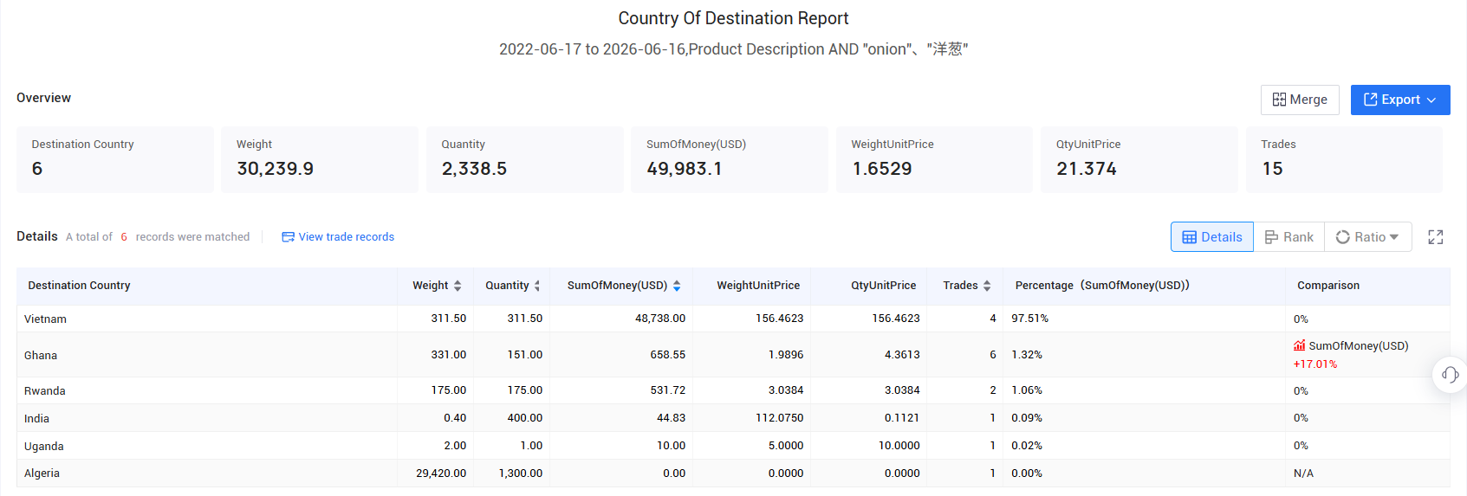The width and height of the screenshot is (1467, 496).
Task: Click the QtyUnitPrice overview card 21.374
Action: (1139, 159)
